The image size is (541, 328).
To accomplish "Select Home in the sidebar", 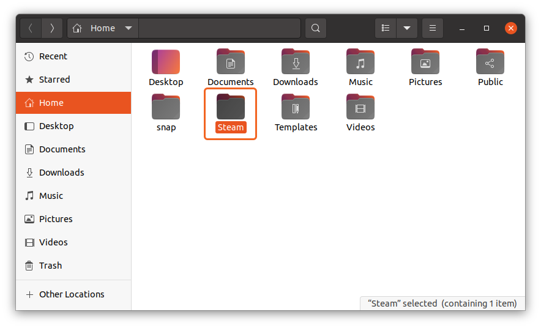I will (73, 103).
